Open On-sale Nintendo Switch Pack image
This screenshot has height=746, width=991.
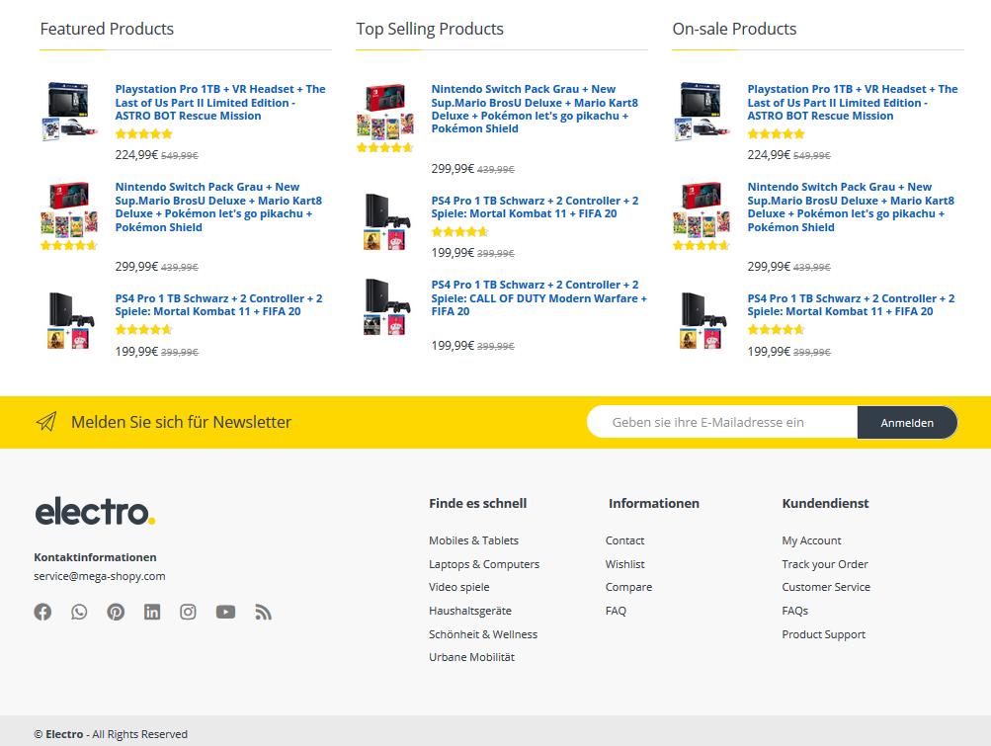coord(701,209)
